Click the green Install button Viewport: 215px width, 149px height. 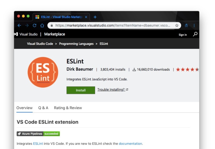click(81, 90)
